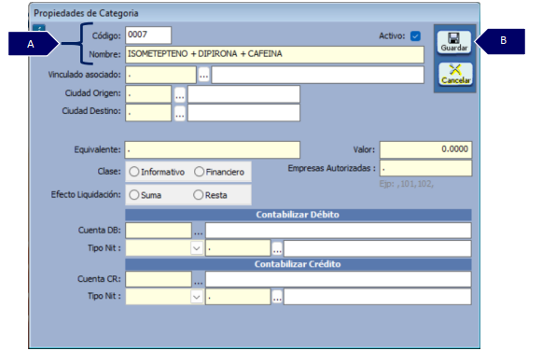Viewport: 542px width, 351px height.
Task: Click the Guardar save button
Action: point(454,43)
